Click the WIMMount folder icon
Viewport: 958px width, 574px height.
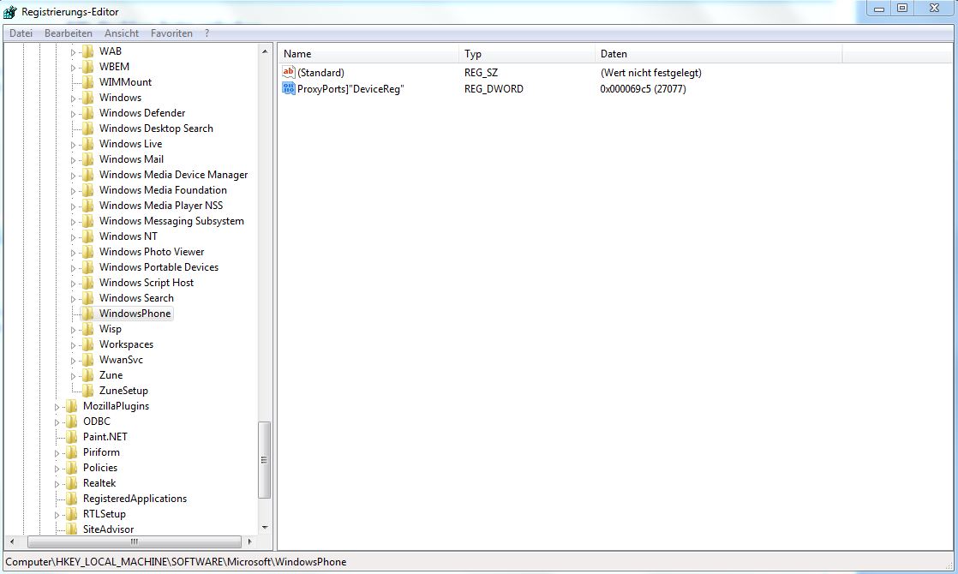click(88, 82)
